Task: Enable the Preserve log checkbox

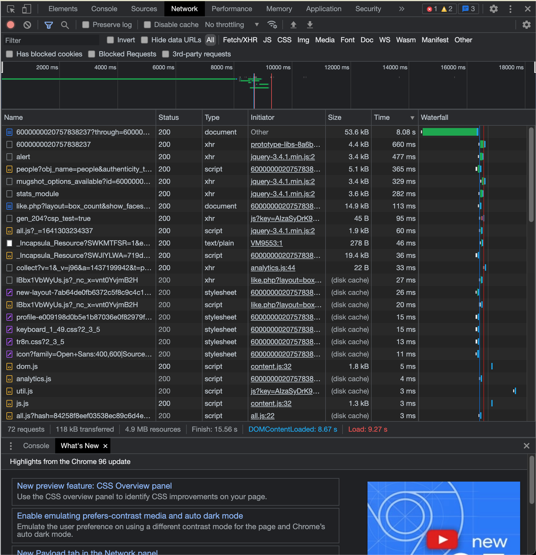Action: [86, 25]
